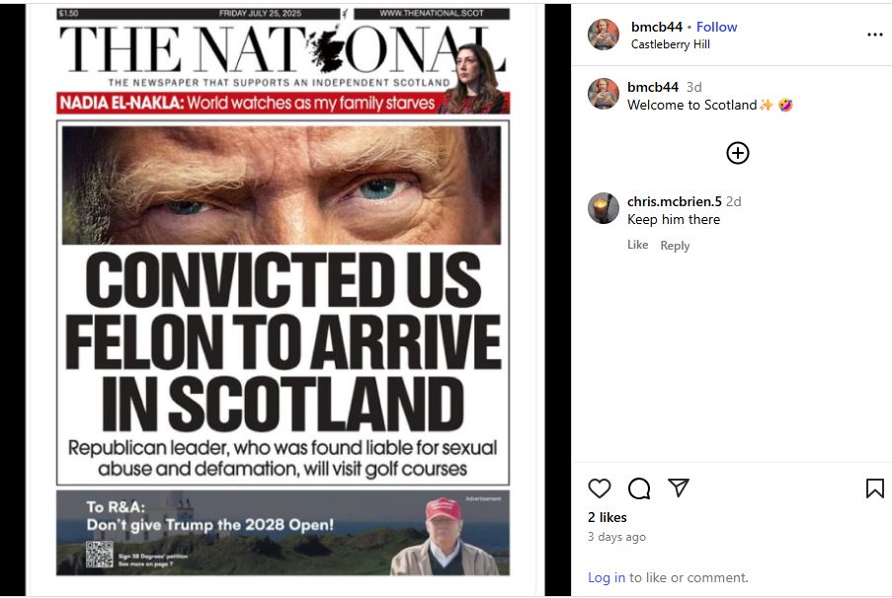Open comments via speech bubble icon
Image resolution: width=892 pixels, height=598 pixels.
coord(639,488)
